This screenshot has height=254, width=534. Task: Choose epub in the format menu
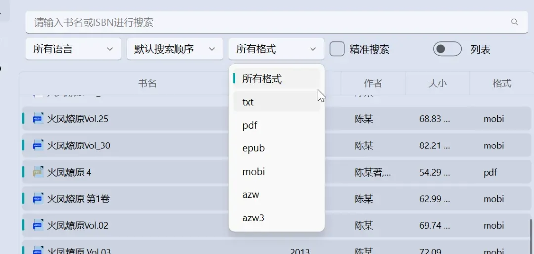click(276, 148)
